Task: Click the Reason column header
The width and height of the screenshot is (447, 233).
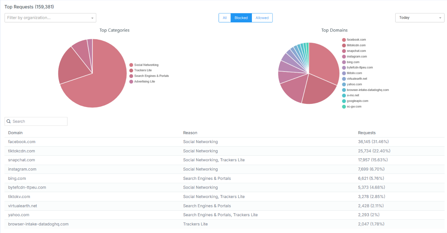Action: point(190,133)
